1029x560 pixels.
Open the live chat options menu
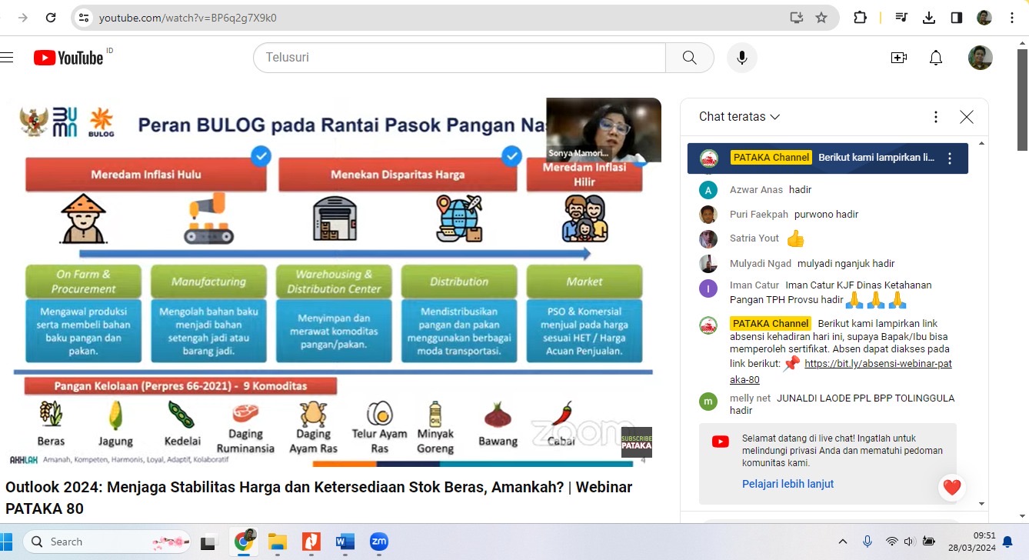pyautogui.click(x=936, y=117)
